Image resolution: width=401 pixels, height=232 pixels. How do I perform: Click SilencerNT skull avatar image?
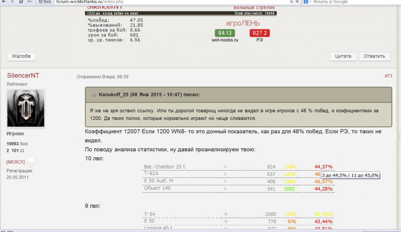[26, 108]
